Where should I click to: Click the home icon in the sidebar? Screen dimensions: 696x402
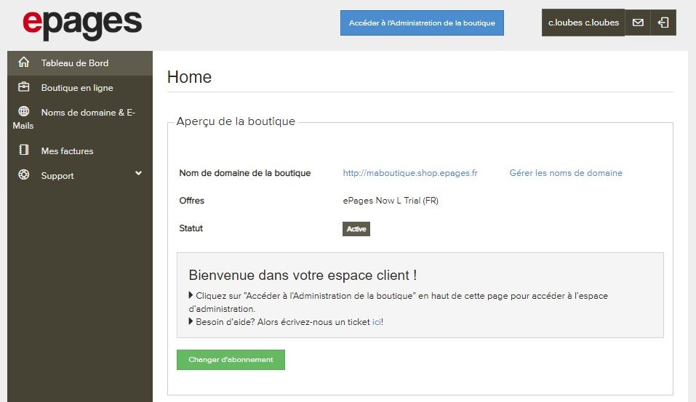click(24, 63)
